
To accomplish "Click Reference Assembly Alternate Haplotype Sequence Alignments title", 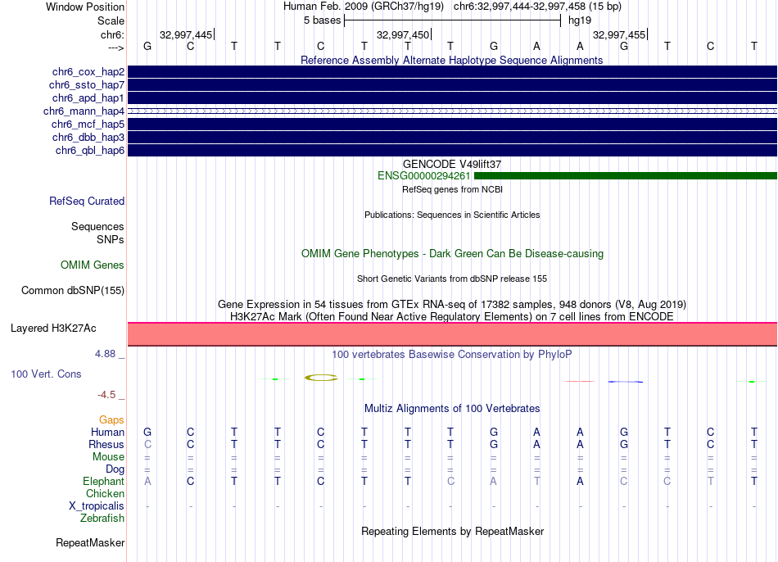I will click(452, 60).
